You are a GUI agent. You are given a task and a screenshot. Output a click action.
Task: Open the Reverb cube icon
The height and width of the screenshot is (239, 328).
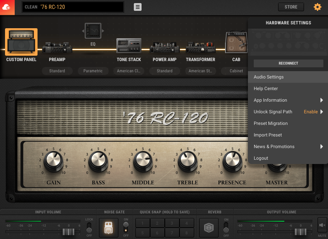pos(208,228)
